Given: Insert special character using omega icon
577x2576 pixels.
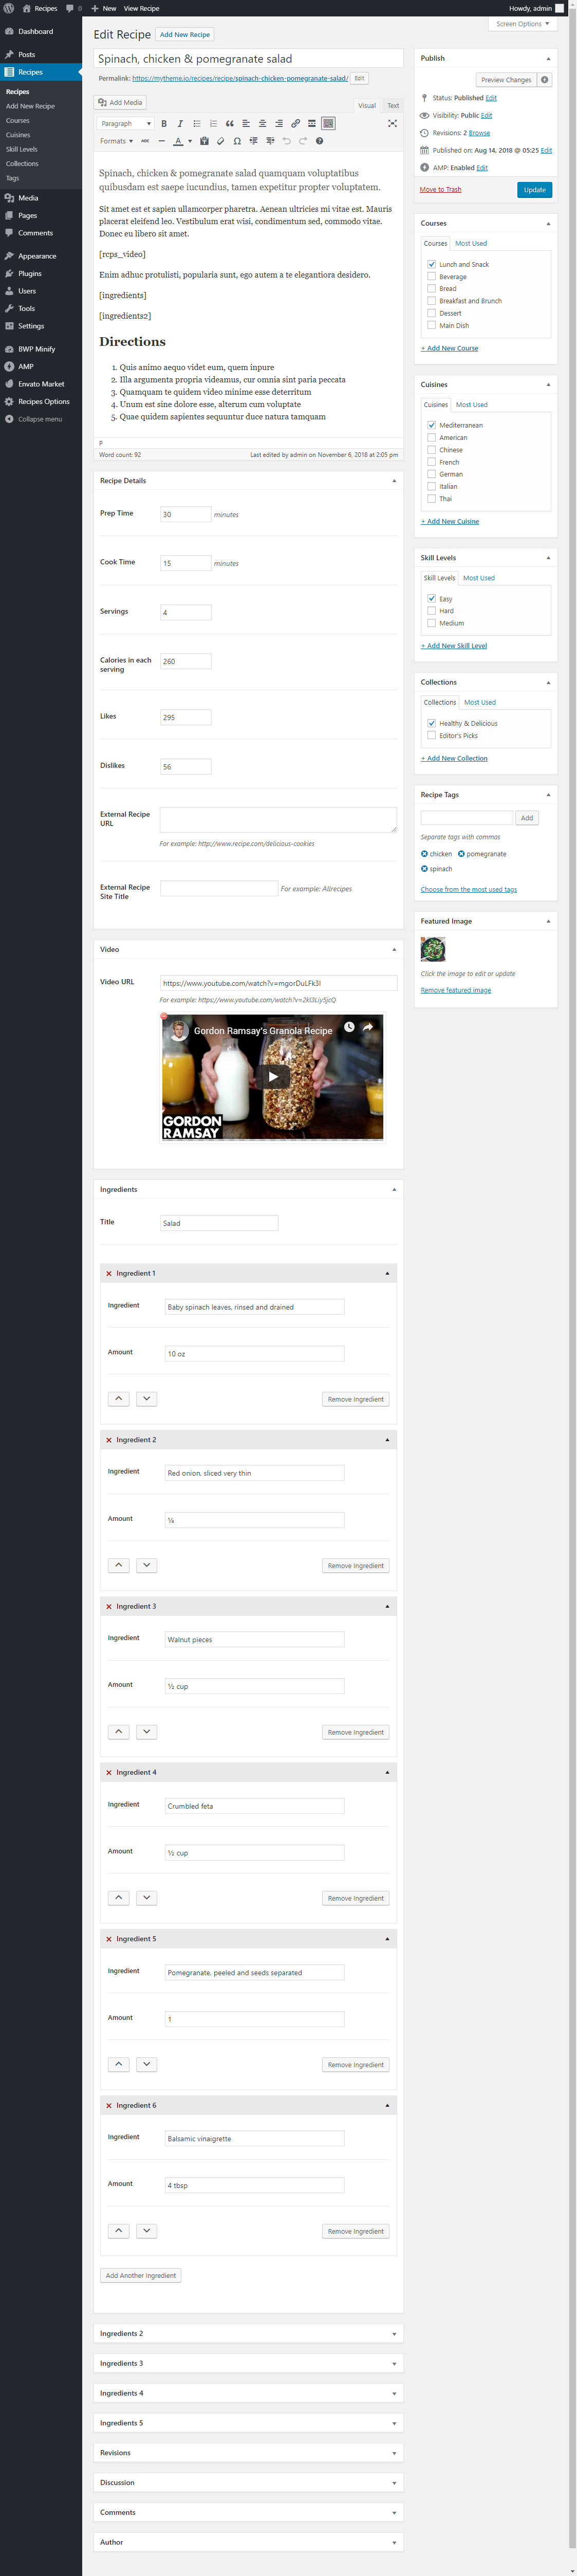Looking at the screenshot, I should coord(237,141).
